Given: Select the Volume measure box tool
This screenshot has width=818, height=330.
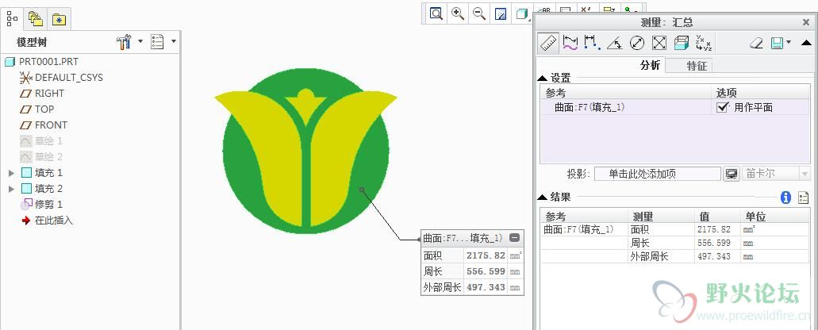Looking at the screenshot, I should point(682,43).
